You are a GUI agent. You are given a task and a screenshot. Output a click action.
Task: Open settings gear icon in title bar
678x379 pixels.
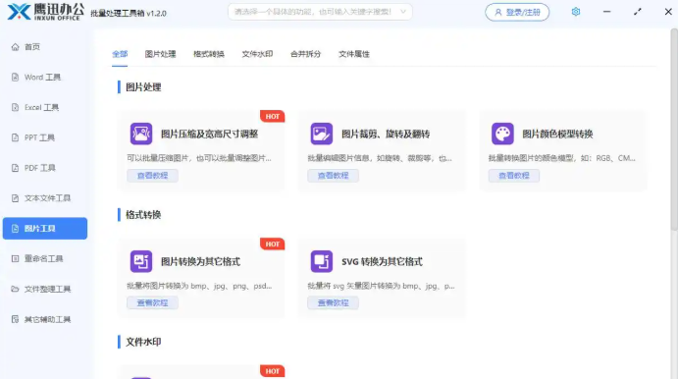(x=576, y=12)
